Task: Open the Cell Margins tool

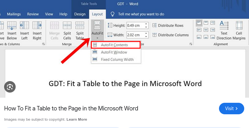Action: [x=239, y=30]
